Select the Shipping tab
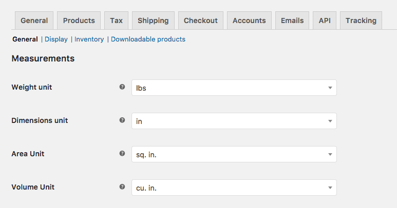The width and height of the screenshot is (397, 208). point(153,20)
